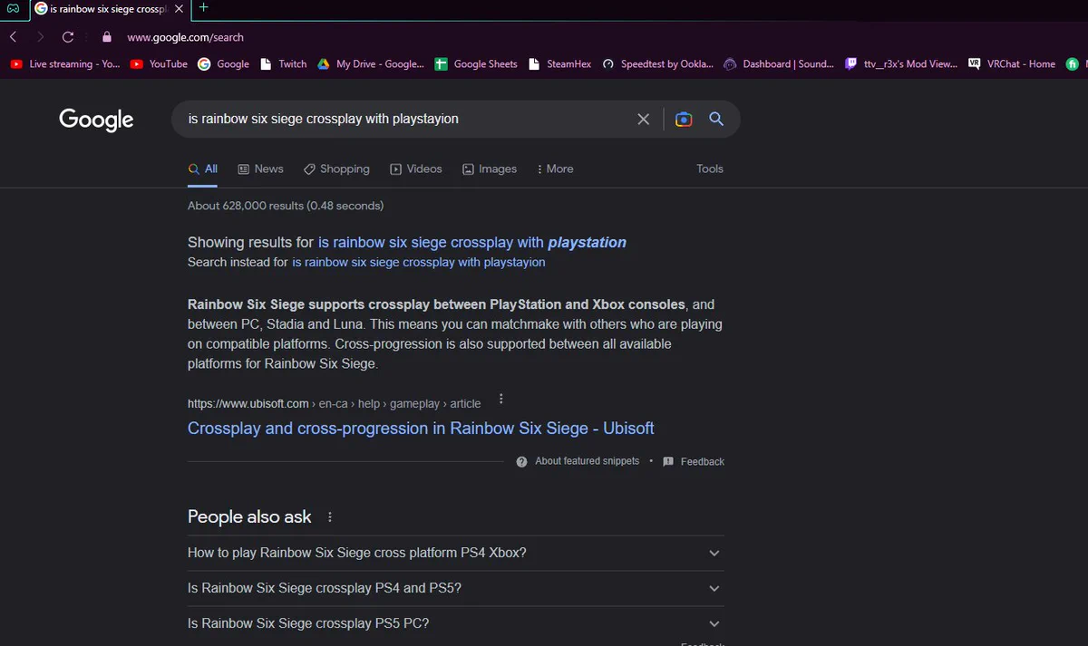1088x646 pixels.
Task: Open Live streaming bookmark
Action: click(64, 64)
